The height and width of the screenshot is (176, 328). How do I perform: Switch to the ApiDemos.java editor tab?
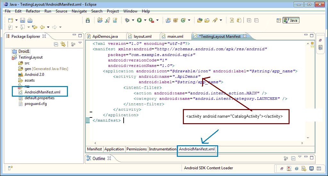point(105,36)
